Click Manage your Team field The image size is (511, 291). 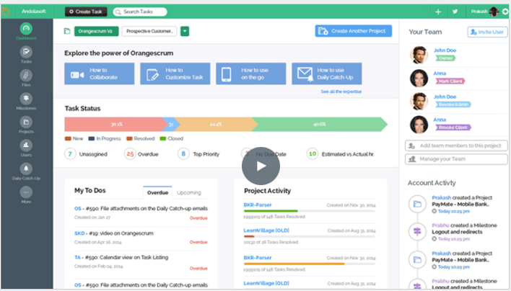click(x=456, y=159)
